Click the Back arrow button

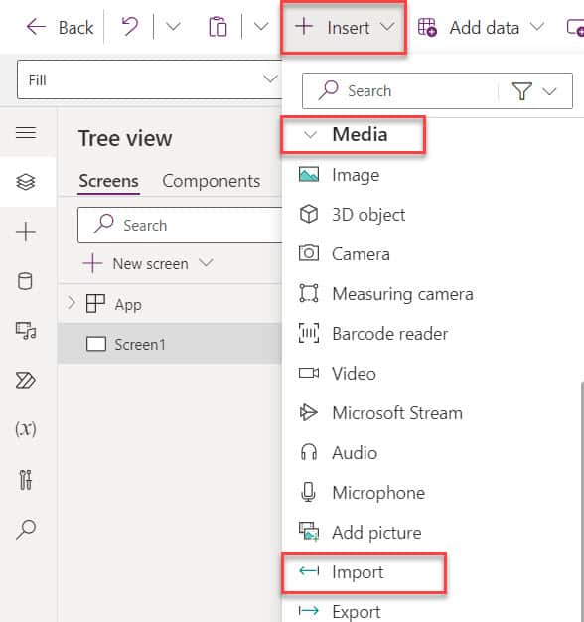60,28
